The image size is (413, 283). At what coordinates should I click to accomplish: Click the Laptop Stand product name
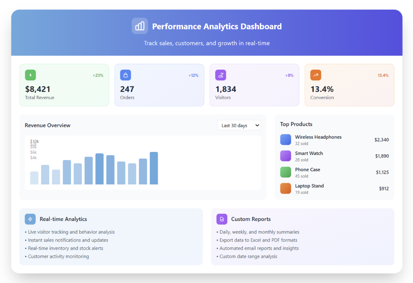click(309, 186)
